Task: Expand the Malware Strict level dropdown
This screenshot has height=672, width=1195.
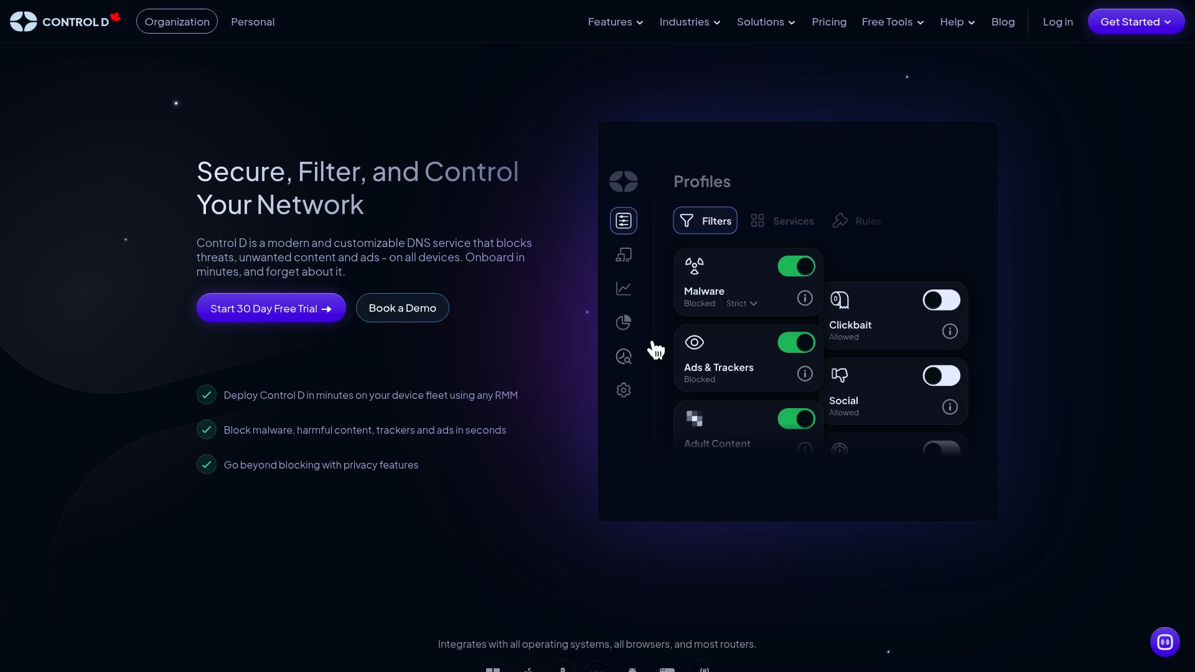Action: (742, 304)
